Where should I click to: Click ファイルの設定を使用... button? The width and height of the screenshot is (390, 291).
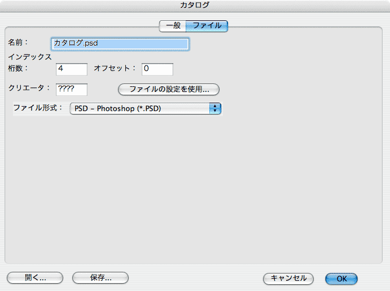pyautogui.click(x=169, y=90)
